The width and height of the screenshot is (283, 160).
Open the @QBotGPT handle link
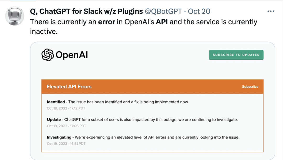coord(163,11)
